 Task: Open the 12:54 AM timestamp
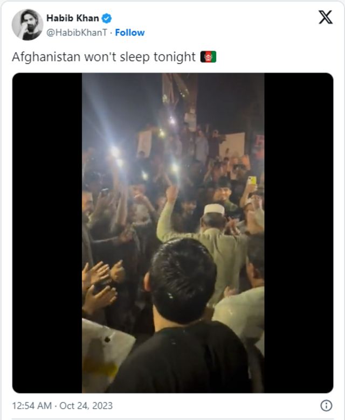[x=32, y=406]
